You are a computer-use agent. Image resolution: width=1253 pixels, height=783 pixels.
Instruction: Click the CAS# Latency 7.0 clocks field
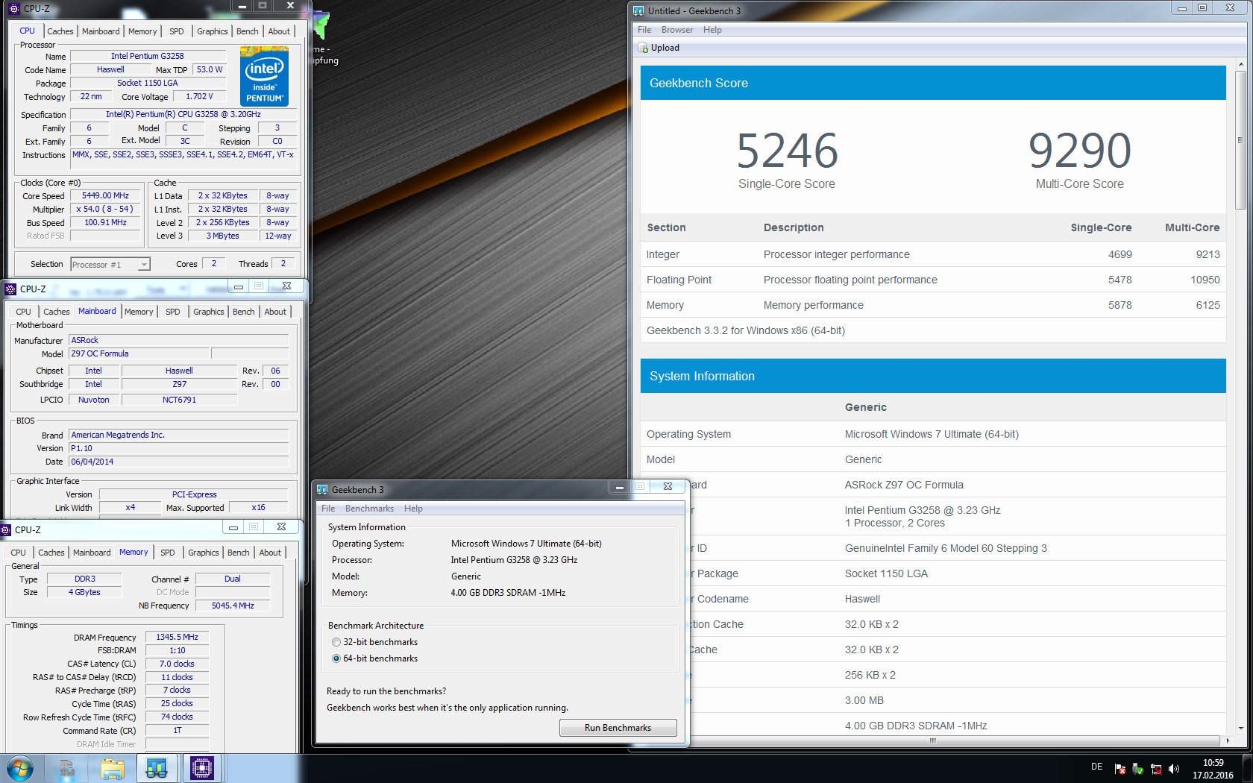pyautogui.click(x=177, y=664)
